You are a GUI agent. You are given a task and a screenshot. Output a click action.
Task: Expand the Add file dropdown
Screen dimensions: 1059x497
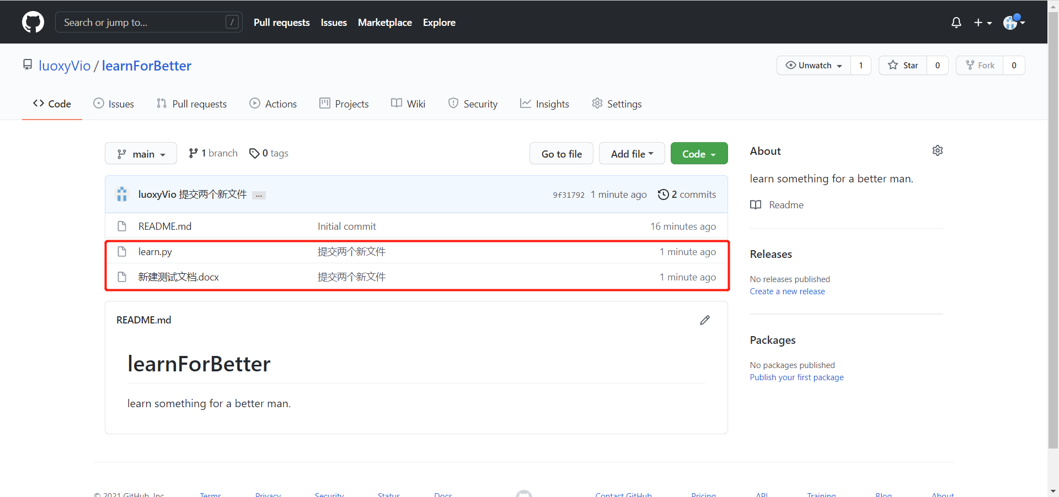[x=632, y=154]
